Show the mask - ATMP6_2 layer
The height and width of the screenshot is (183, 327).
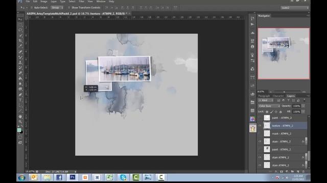coord(260,133)
